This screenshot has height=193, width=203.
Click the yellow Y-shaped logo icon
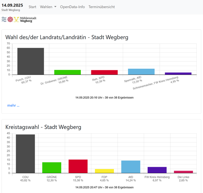coord(16,19)
